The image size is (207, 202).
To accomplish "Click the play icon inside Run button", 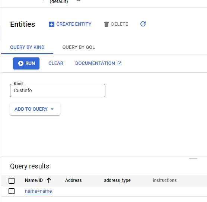I will tap(21, 63).
